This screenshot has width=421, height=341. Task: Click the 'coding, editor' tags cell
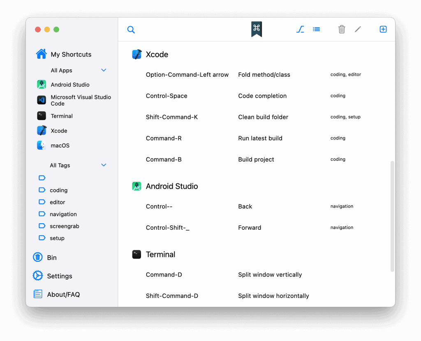click(x=345, y=75)
